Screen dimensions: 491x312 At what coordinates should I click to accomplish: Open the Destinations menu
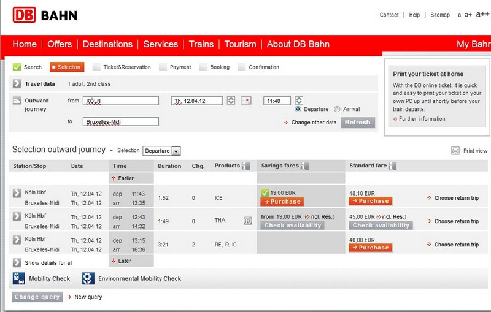107,44
